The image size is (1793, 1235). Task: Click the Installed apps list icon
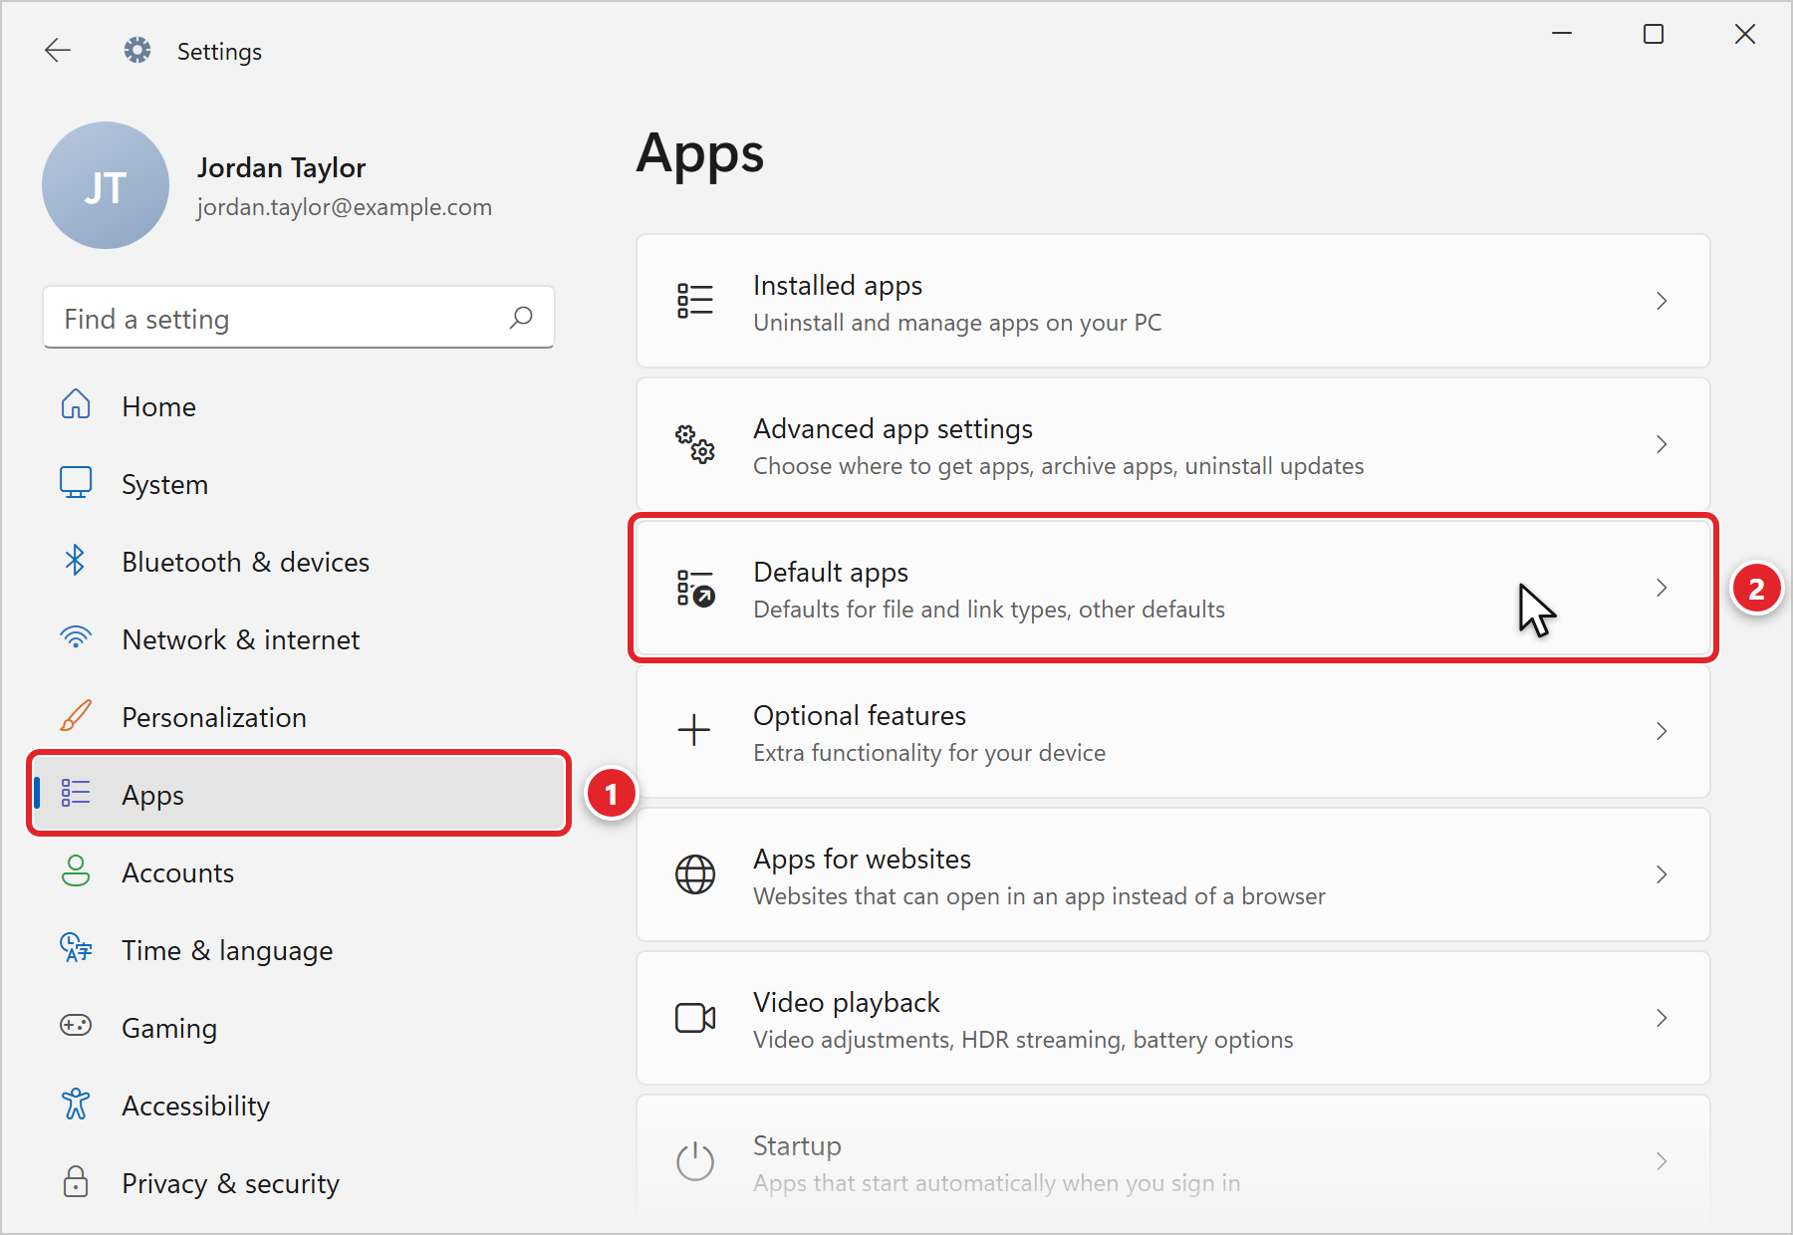[x=695, y=300]
